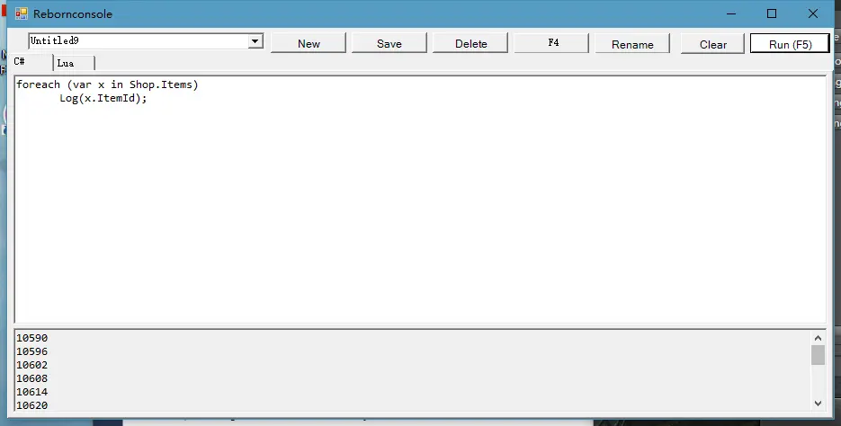Click the Log(x.ItemId); line in editor
841x426 pixels.
103,99
